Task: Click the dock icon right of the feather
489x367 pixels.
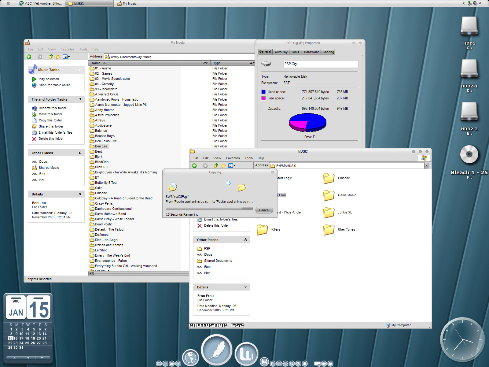Action: 246,354
